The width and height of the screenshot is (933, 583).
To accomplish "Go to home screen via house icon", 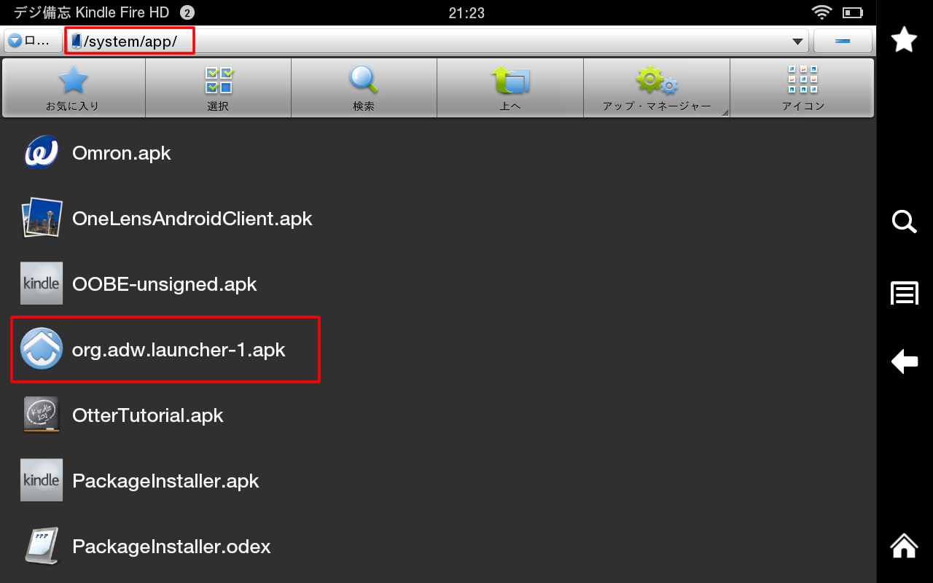I will click(905, 545).
